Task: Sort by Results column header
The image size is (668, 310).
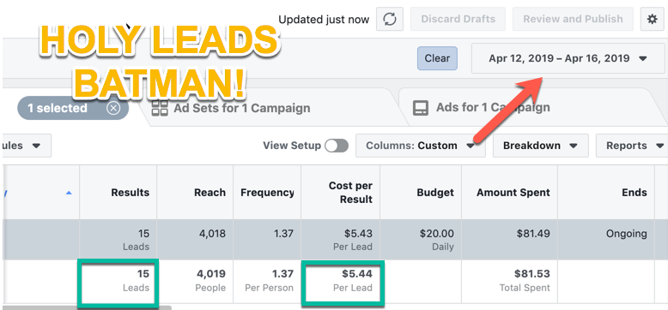Action: pyautogui.click(x=130, y=193)
